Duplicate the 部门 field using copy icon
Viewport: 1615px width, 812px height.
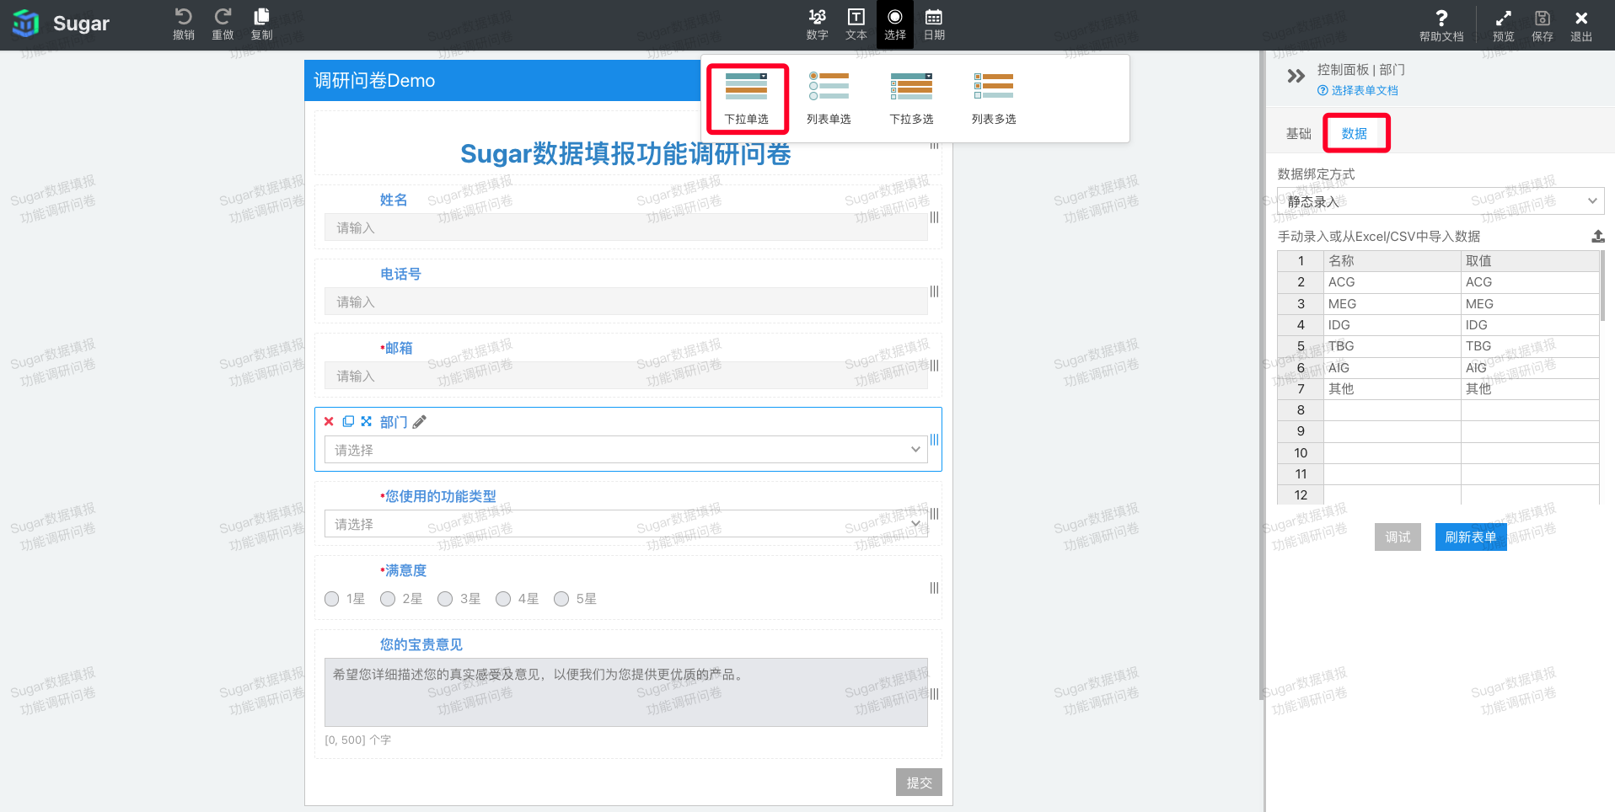(347, 421)
